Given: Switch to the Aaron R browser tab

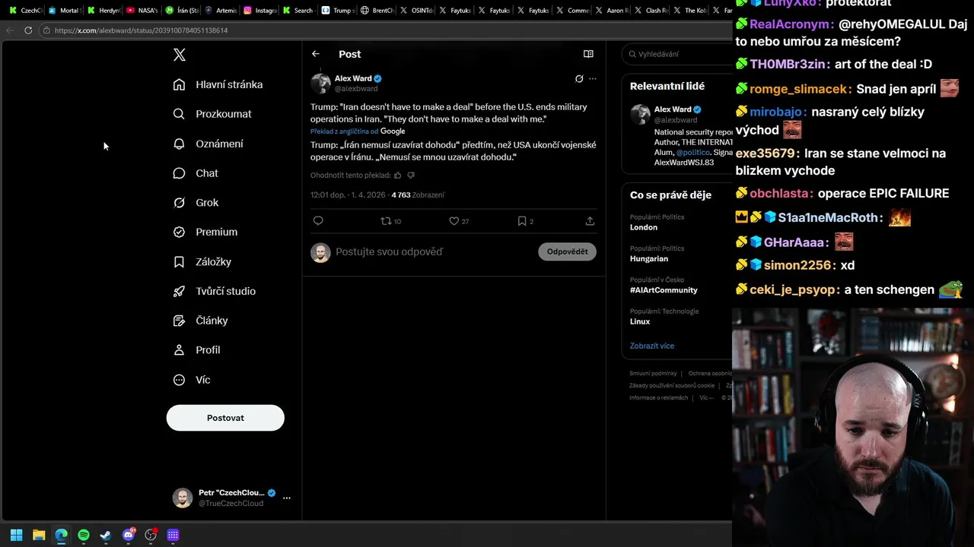Looking at the screenshot, I should pyautogui.click(x=612, y=11).
